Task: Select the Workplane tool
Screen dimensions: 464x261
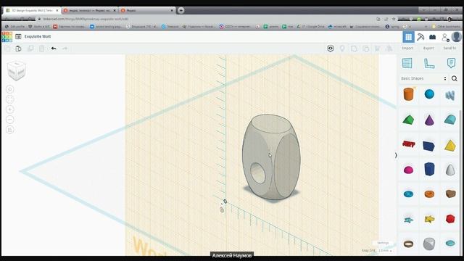Action: click(x=407, y=63)
